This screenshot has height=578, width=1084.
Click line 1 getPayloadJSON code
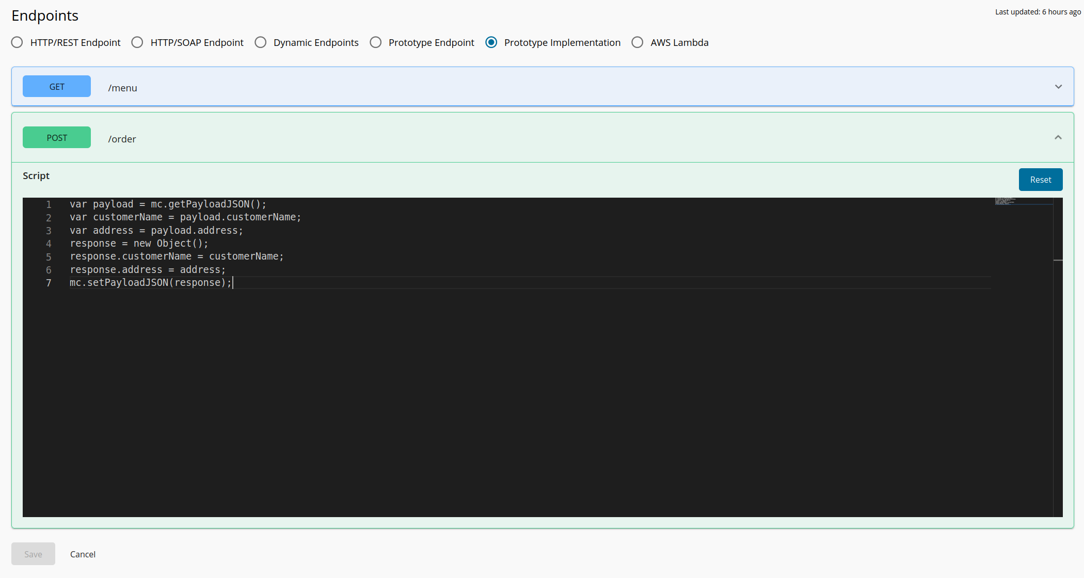(x=168, y=204)
